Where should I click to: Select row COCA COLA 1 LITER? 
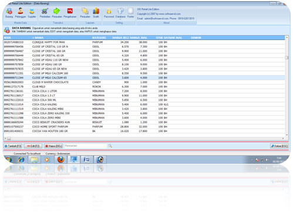144,91
